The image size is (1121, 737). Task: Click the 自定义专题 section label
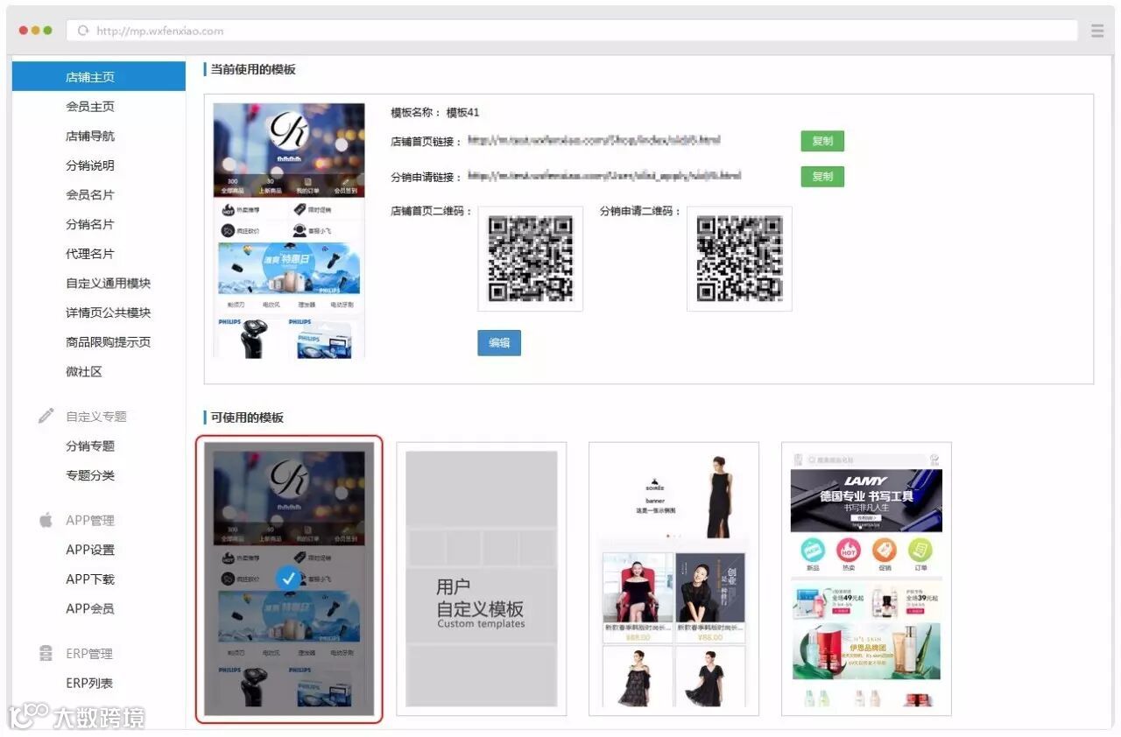click(96, 417)
